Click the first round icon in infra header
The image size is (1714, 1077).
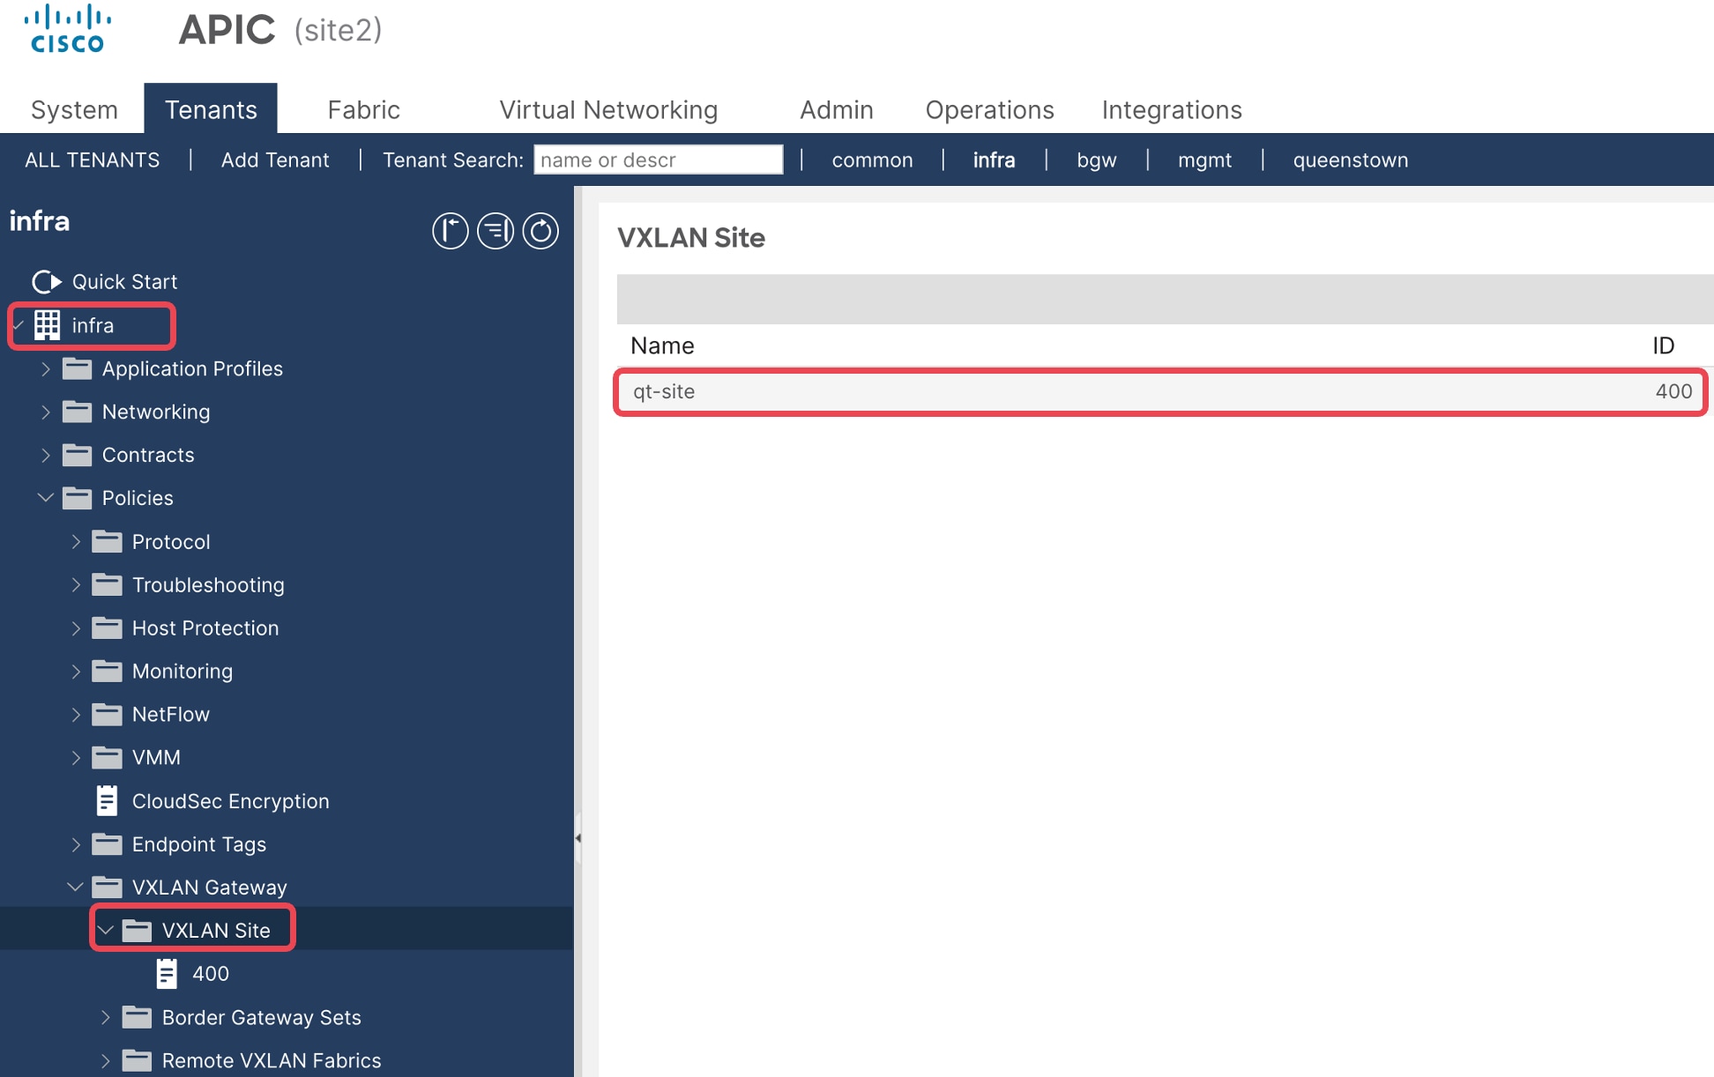(x=450, y=231)
